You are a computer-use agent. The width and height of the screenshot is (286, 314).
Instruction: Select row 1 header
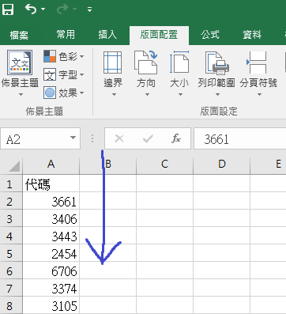pos(11,183)
